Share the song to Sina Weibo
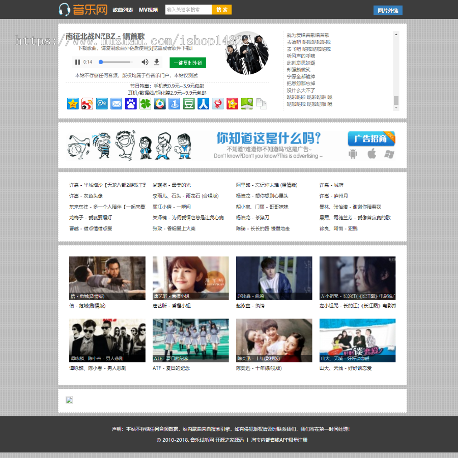Screen dimensions: 458x458 (87, 104)
